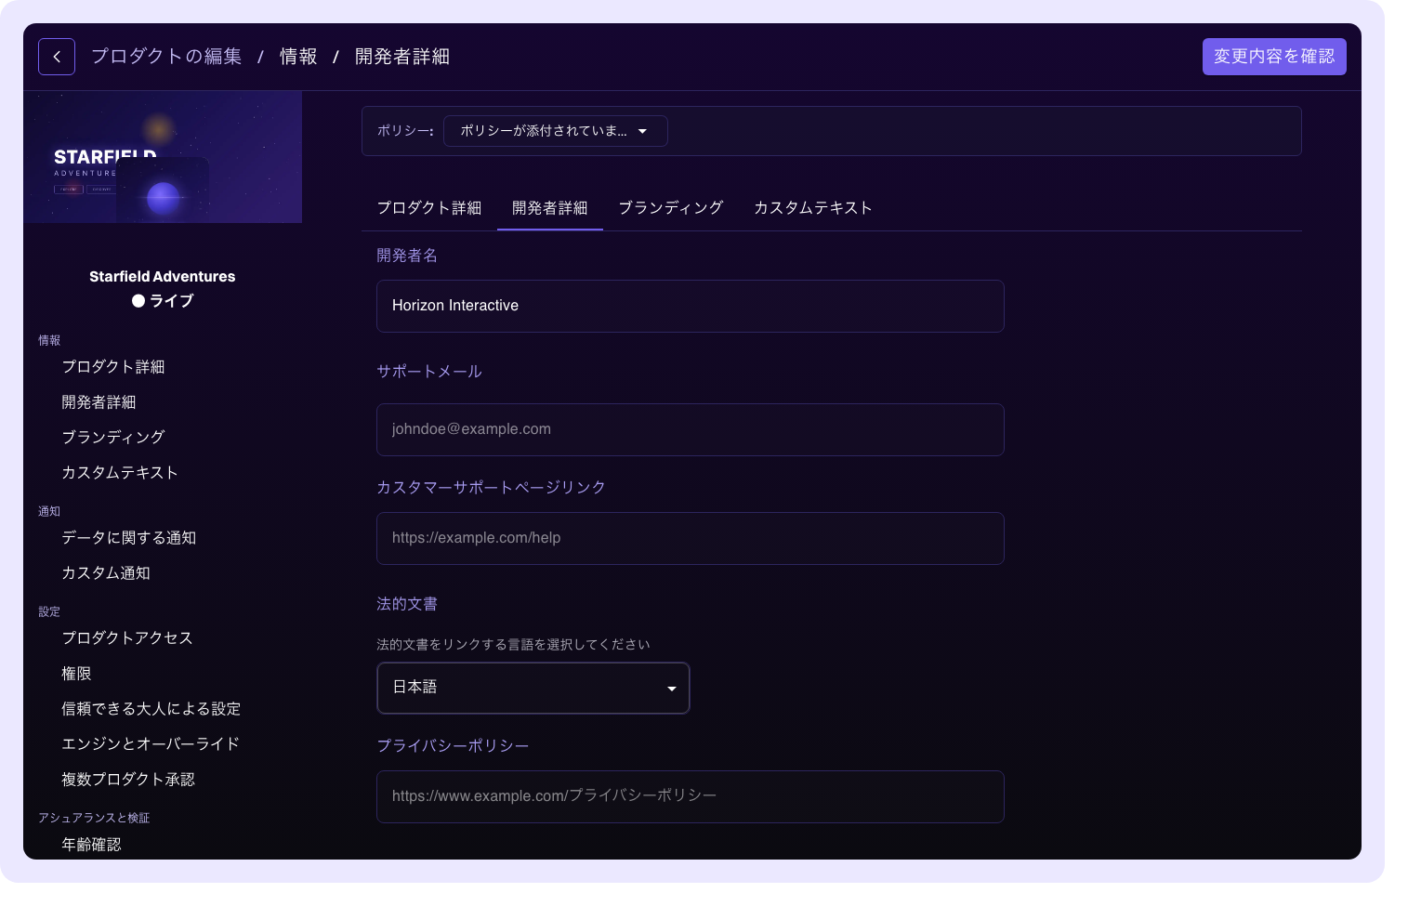Image resolution: width=1408 pixels, height=906 pixels.
Task: Click 情報 breadcrumb
Action: (x=298, y=57)
